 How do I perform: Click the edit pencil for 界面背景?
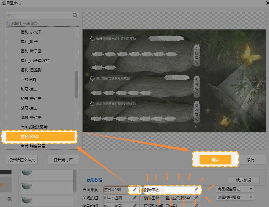[135, 190]
